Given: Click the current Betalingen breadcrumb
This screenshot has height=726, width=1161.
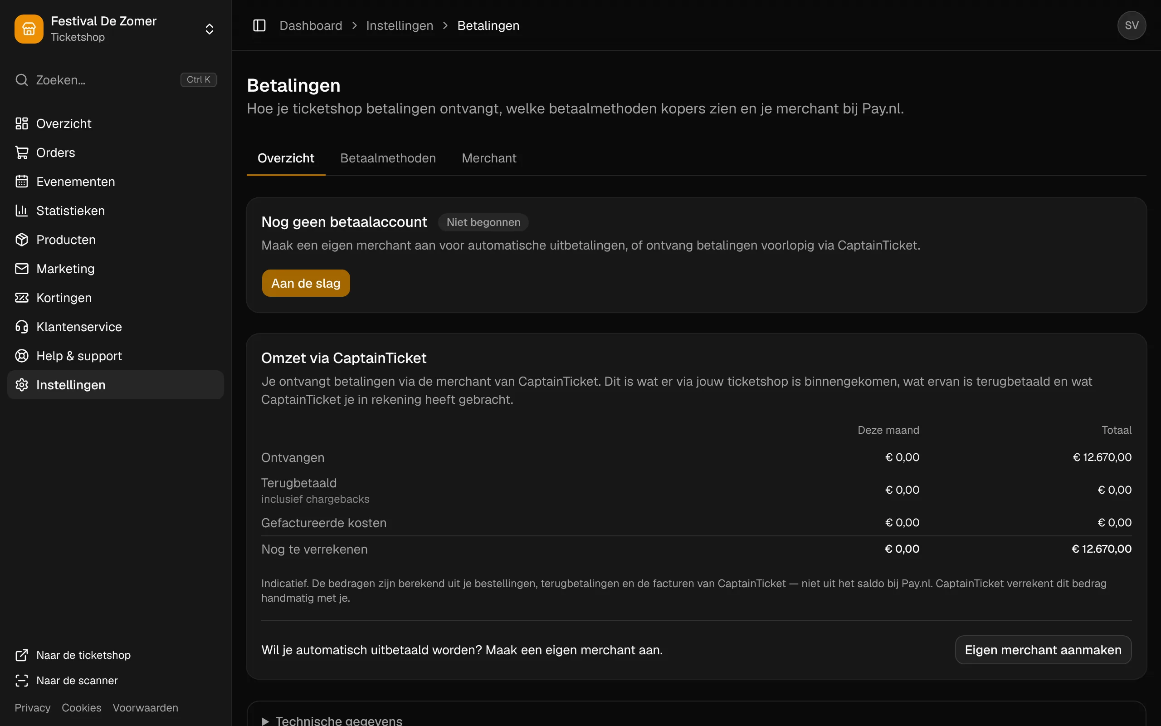Looking at the screenshot, I should coord(488,25).
